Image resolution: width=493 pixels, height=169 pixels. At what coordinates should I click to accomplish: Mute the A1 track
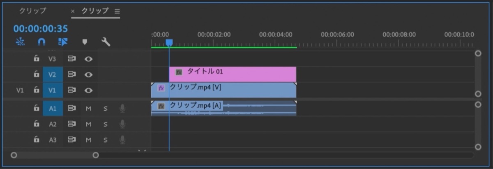(x=88, y=108)
